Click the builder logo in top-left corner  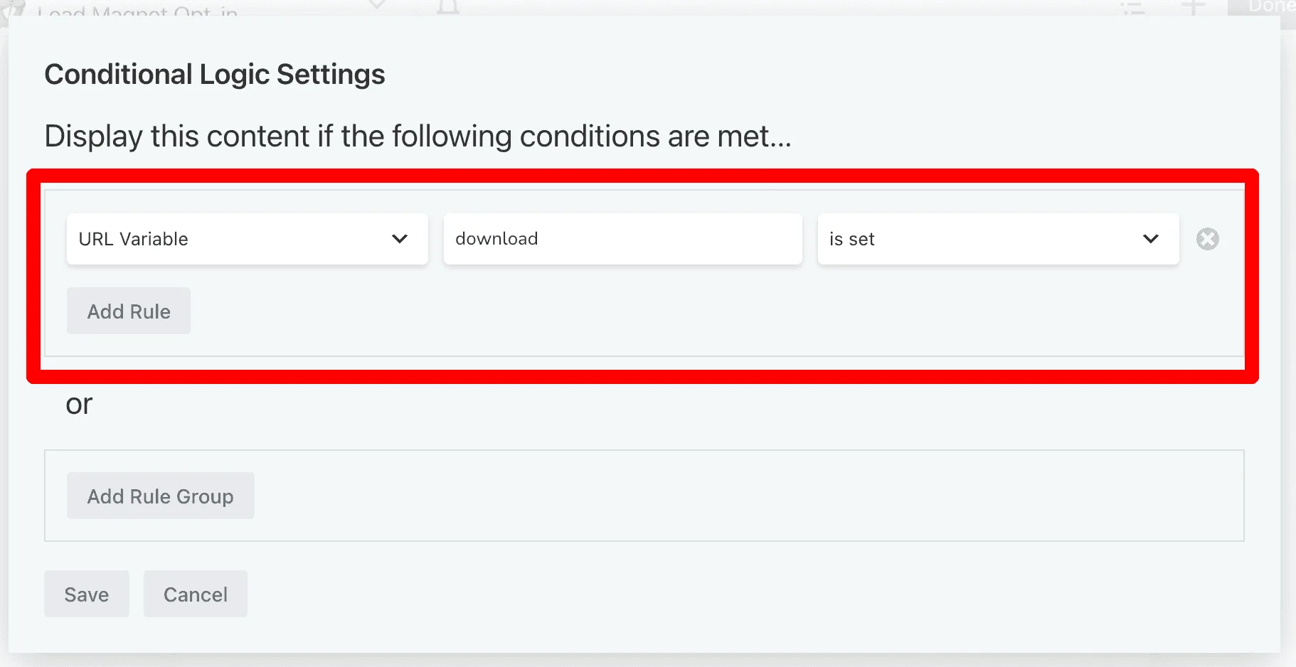[x=14, y=9]
